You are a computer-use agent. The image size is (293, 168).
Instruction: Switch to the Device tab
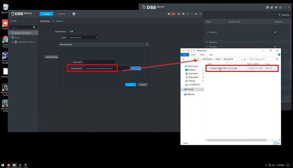pos(62,14)
